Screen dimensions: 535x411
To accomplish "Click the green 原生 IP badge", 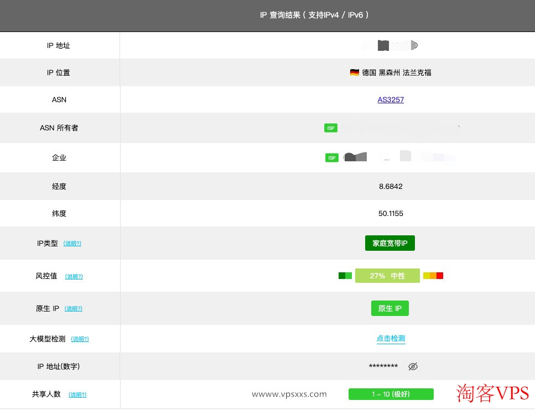I will (390, 308).
